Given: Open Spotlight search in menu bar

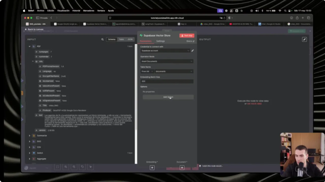Looking at the screenshot, I should click(285, 11).
